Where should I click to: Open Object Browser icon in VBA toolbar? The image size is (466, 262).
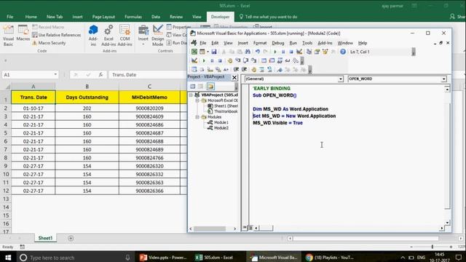(x=325, y=52)
